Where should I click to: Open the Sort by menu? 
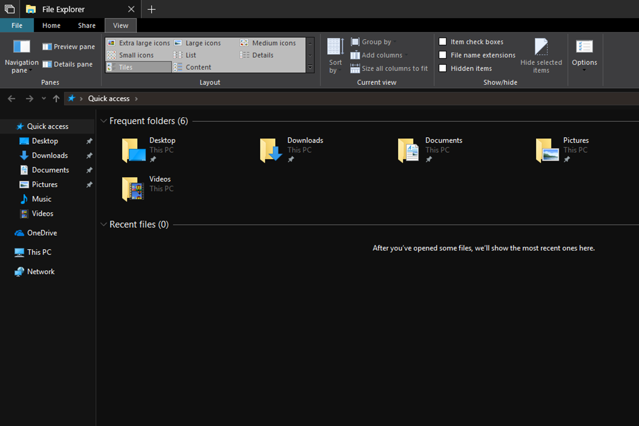click(335, 56)
